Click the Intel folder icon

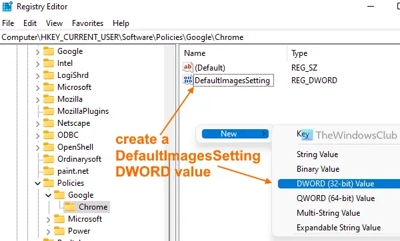click(49, 63)
